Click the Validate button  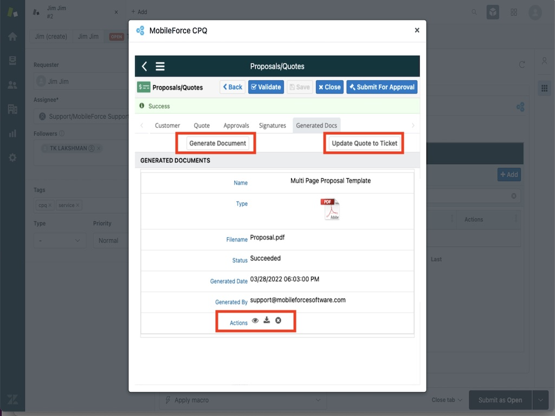coord(266,87)
